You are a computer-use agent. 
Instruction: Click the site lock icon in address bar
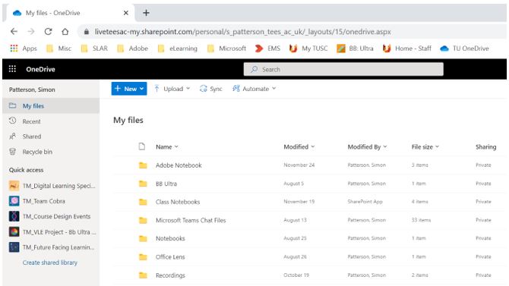click(x=87, y=32)
